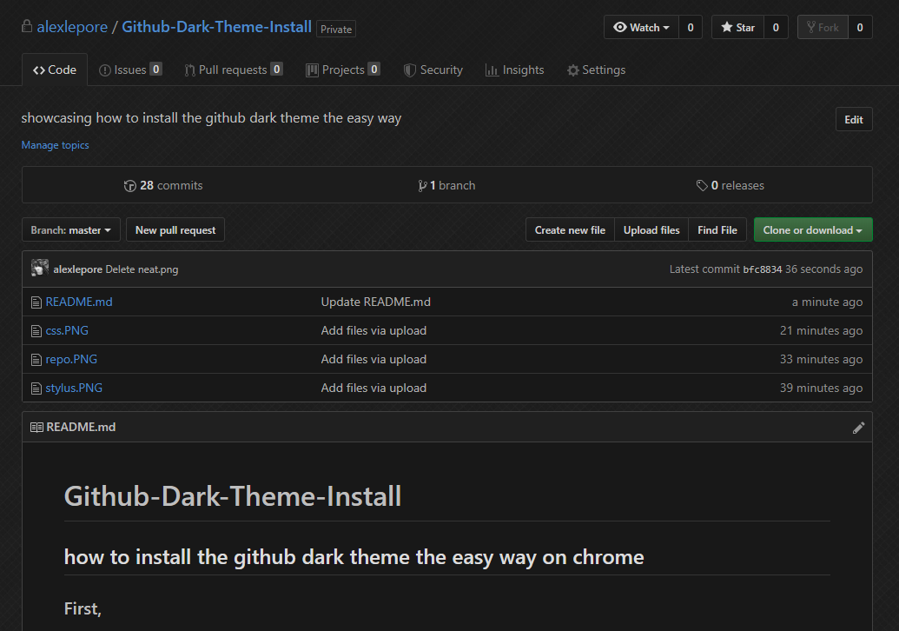This screenshot has width=899, height=631.
Task: Click the Fork button
Action: pyautogui.click(x=823, y=27)
